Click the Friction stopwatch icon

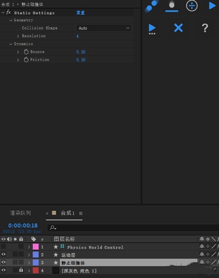(26, 60)
